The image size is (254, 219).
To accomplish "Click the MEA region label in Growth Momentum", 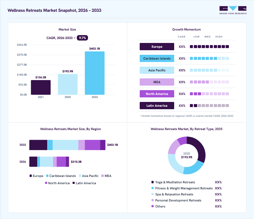I will point(157,82).
